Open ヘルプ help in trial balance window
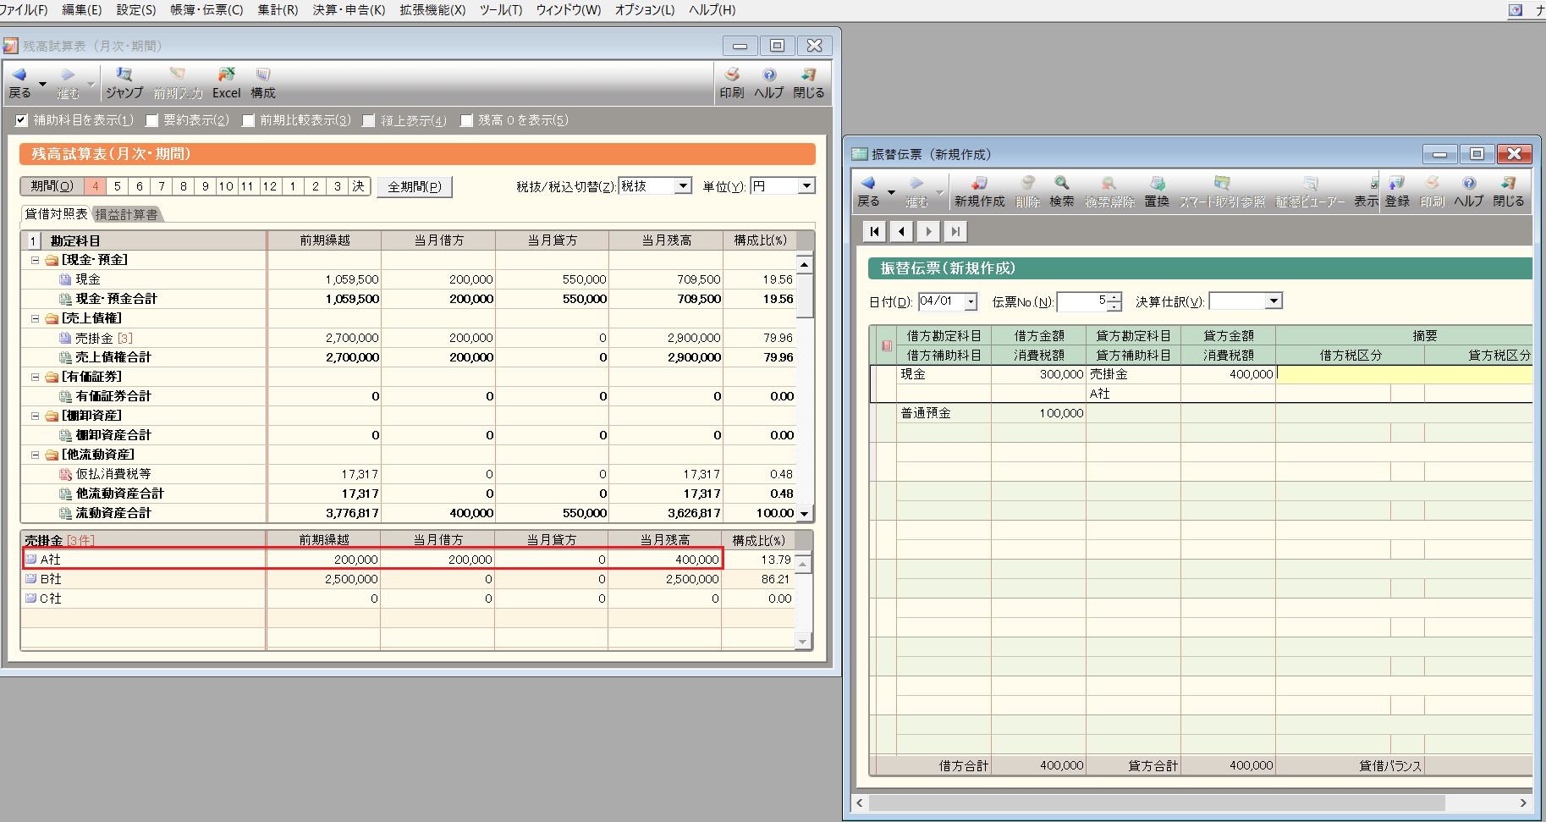This screenshot has height=822, width=1546. pos(769,83)
